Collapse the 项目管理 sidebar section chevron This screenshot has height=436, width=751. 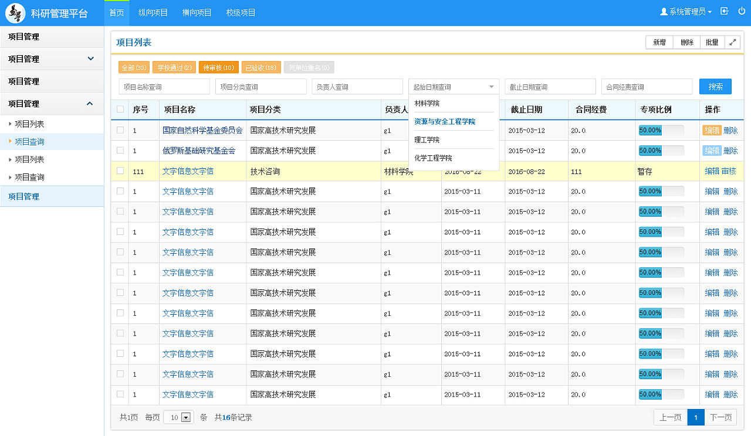(x=90, y=104)
